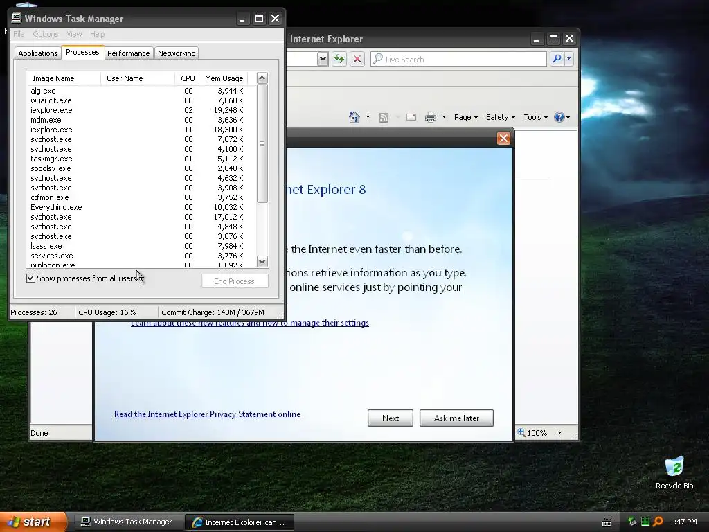The width and height of the screenshot is (709, 532).
Task: Click the Live Search magnifier button
Action: (557, 59)
